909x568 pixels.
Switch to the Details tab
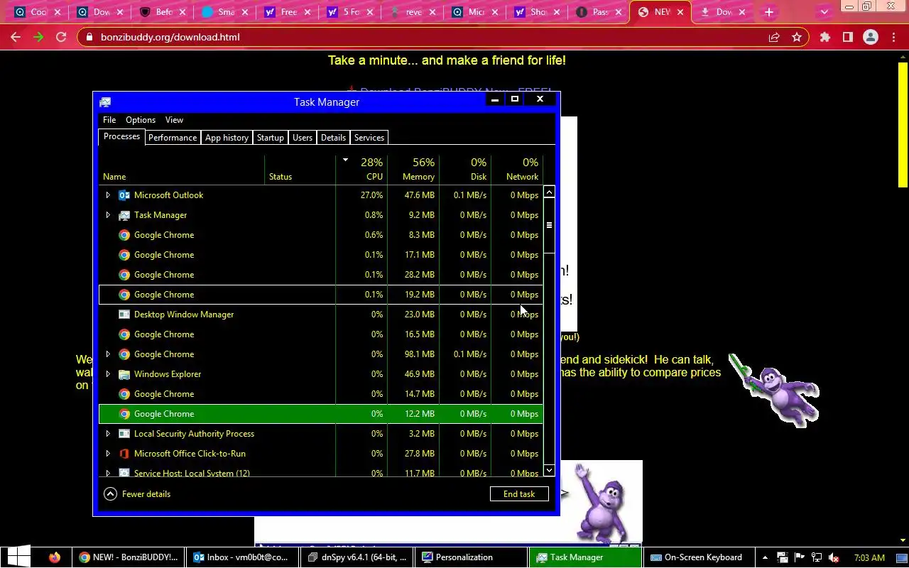333,138
